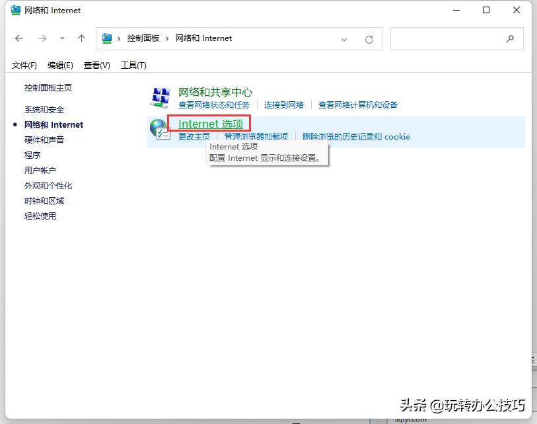Click the back navigation arrow
The image size is (537, 424).
pos(19,38)
